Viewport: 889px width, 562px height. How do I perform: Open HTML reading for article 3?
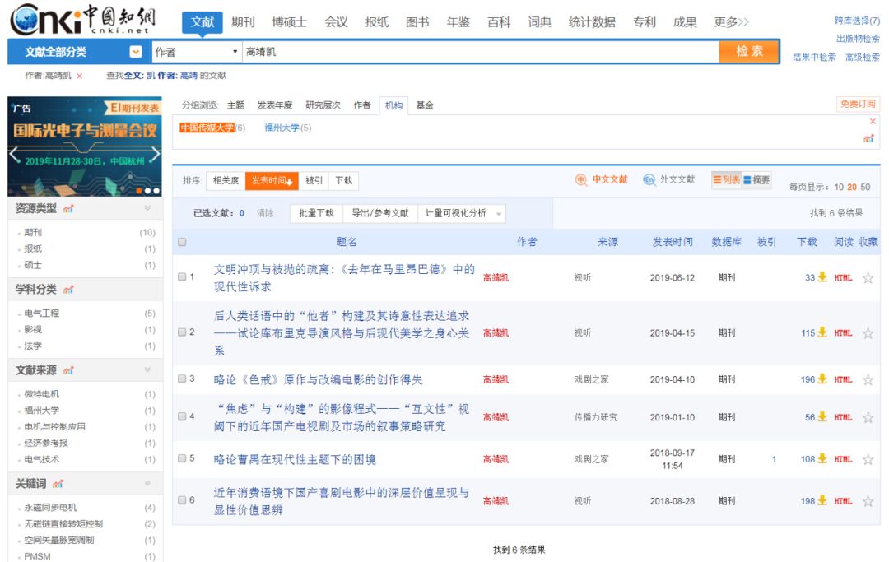843,379
